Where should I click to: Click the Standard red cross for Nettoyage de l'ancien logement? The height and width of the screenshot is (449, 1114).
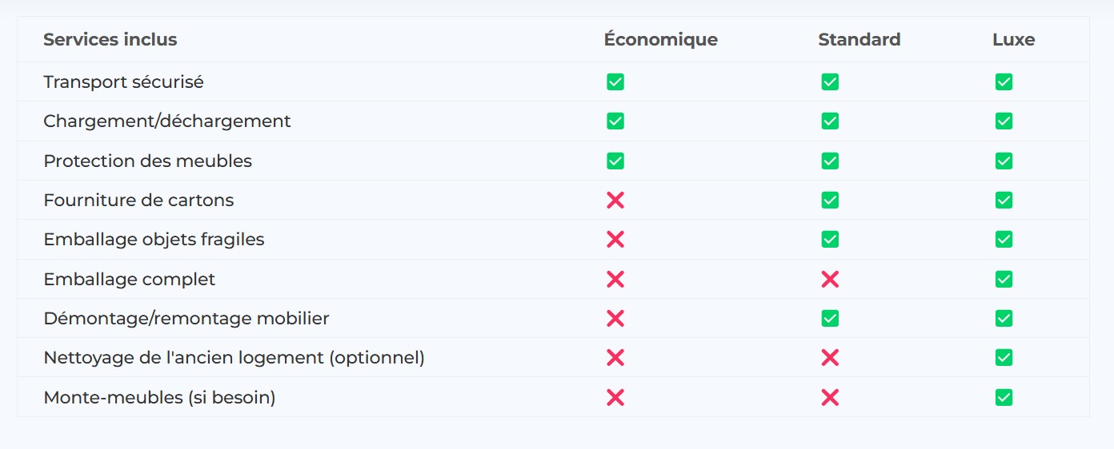point(830,357)
